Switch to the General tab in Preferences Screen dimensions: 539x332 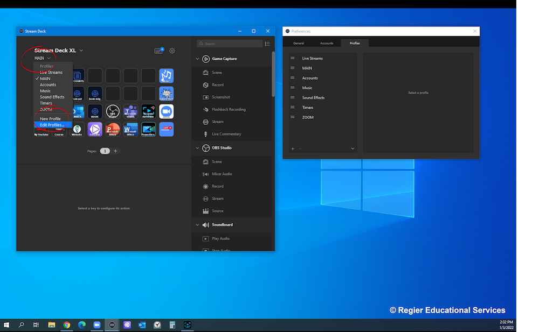[x=299, y=43]
